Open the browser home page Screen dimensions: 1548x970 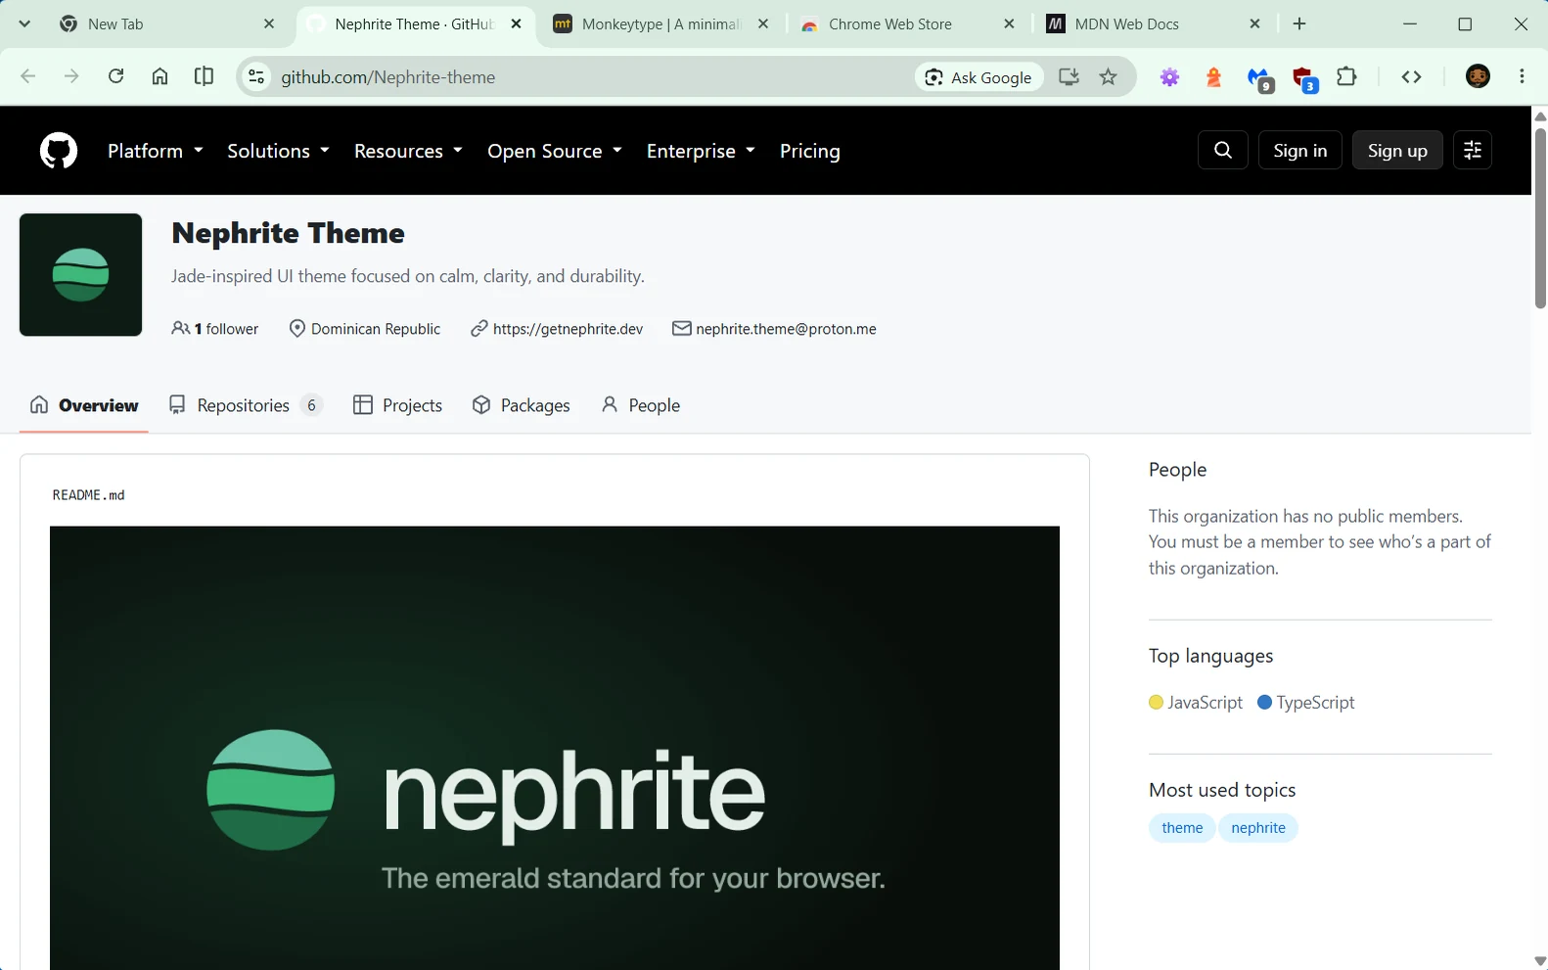pyautogui.click(x=159, y=76)
